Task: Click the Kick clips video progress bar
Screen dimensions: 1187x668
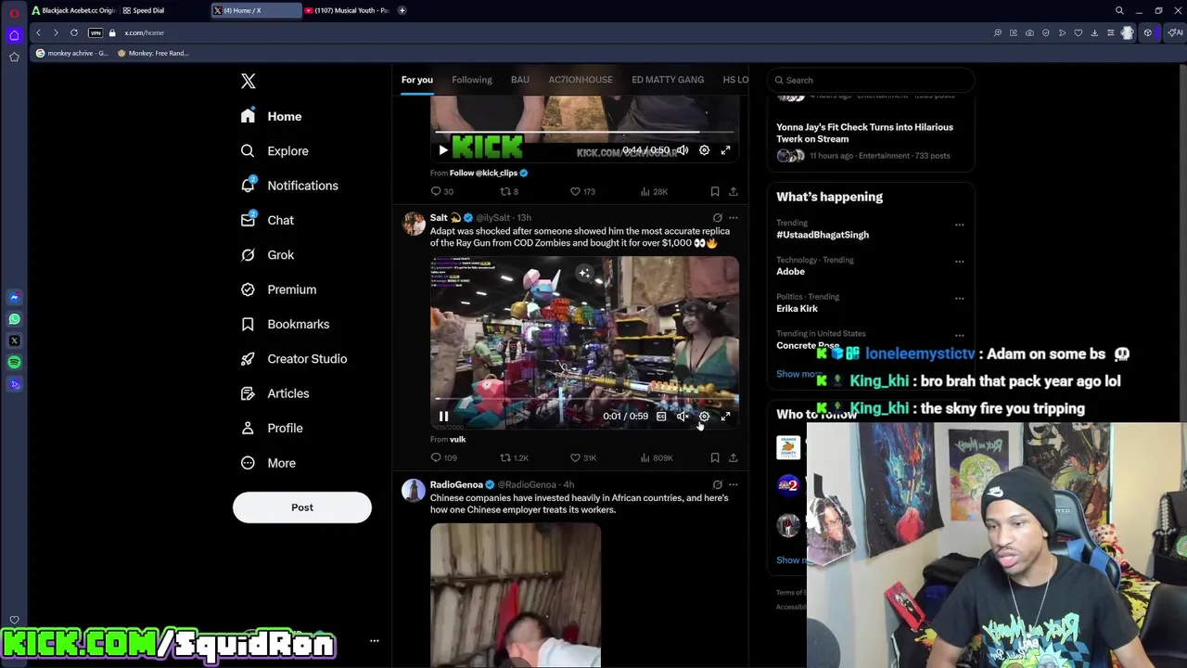Action: pos(584,132)
